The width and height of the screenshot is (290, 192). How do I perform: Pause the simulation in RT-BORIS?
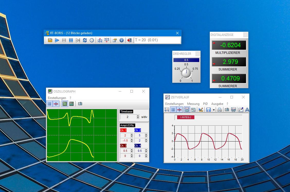coord(71,40)
